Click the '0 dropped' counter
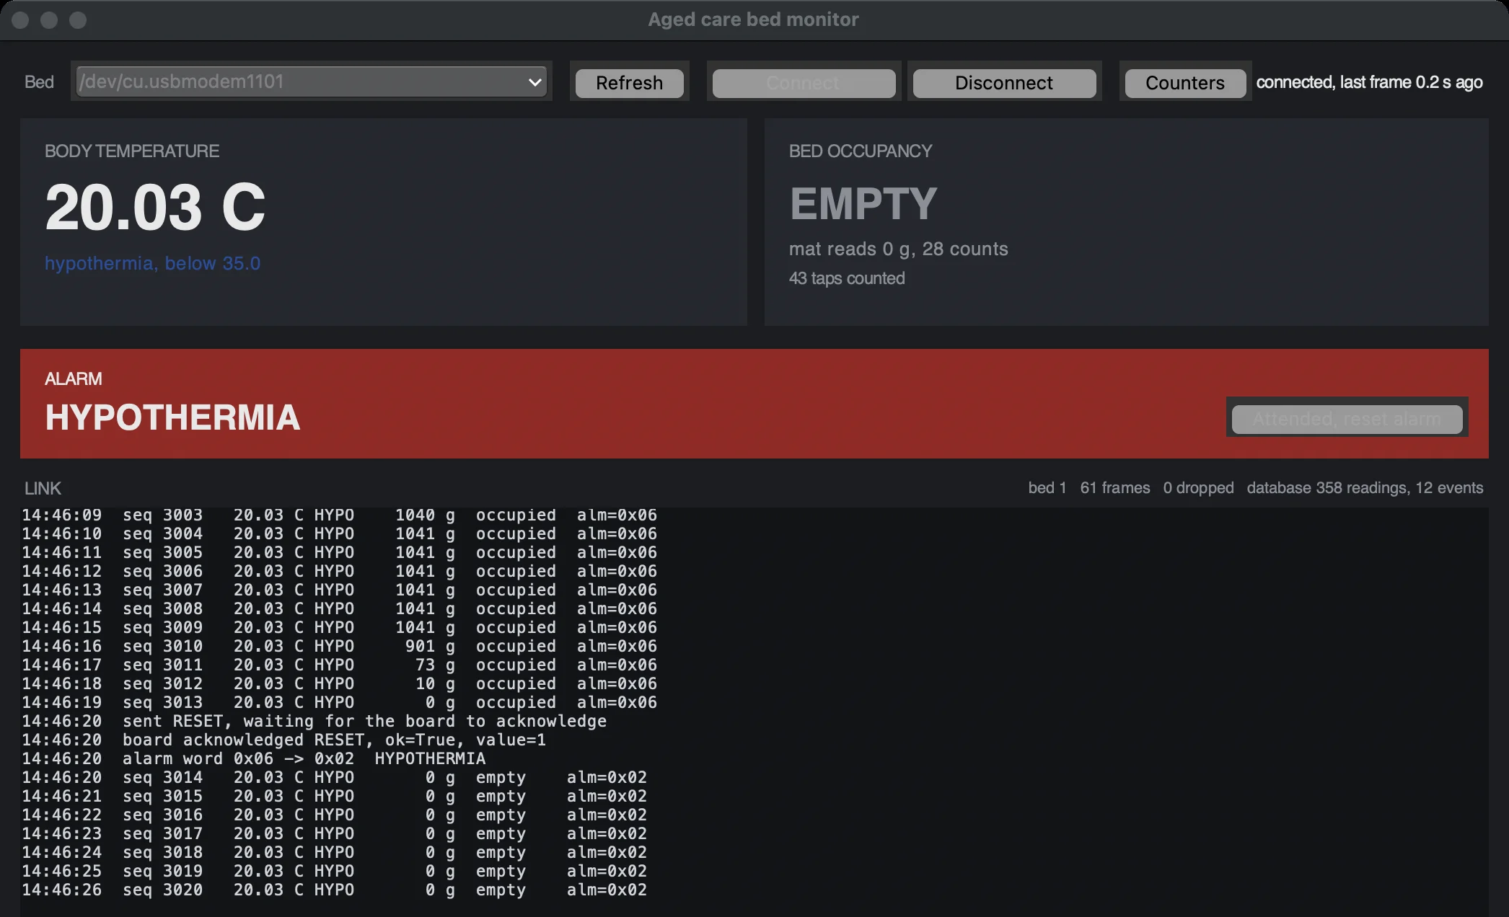The height and width of the screenshot is (917, 1509). (1198, 488)
